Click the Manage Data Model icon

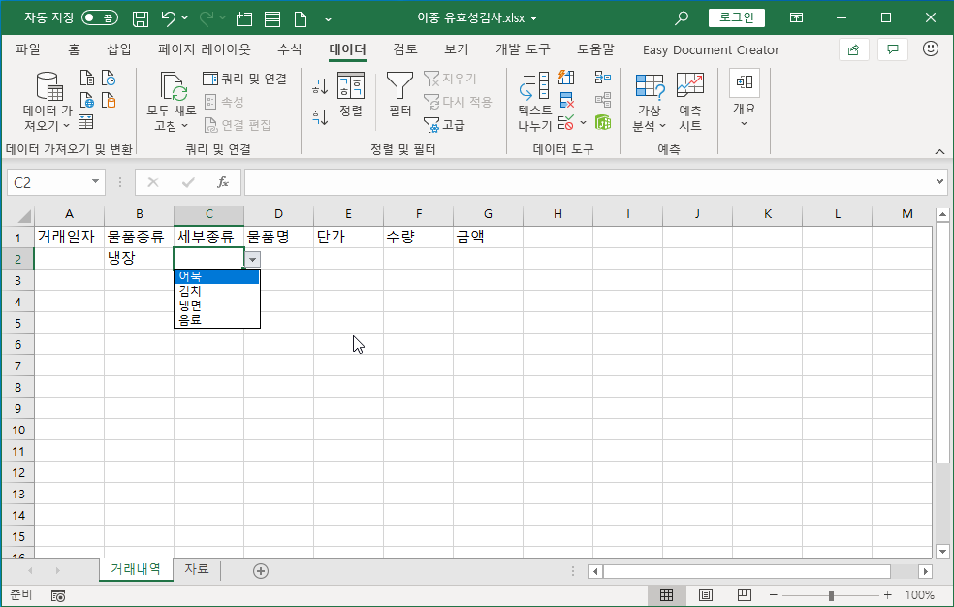tap(603, 122)
